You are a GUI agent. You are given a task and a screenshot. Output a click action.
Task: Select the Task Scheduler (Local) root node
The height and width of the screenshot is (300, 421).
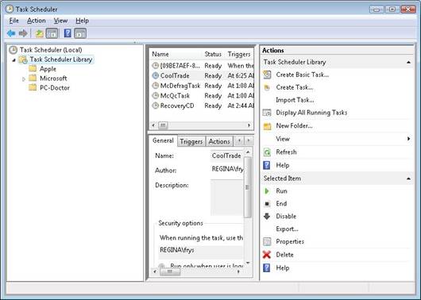coord(51,50)
